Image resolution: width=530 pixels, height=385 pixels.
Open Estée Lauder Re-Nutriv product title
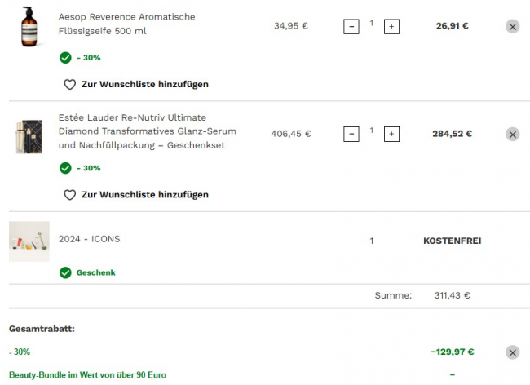point(148,131)
